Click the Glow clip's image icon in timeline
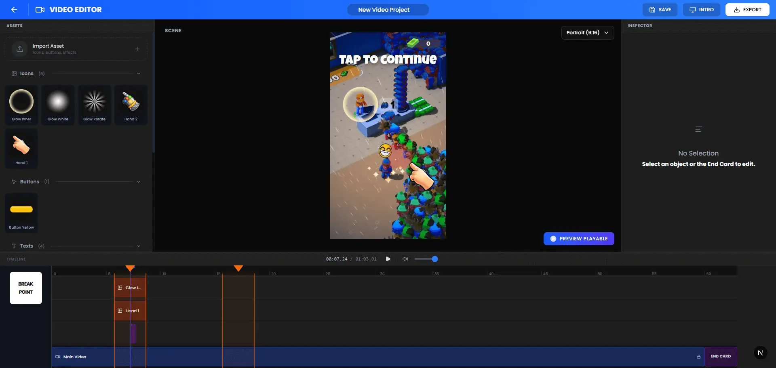 (x=120, y=288)
